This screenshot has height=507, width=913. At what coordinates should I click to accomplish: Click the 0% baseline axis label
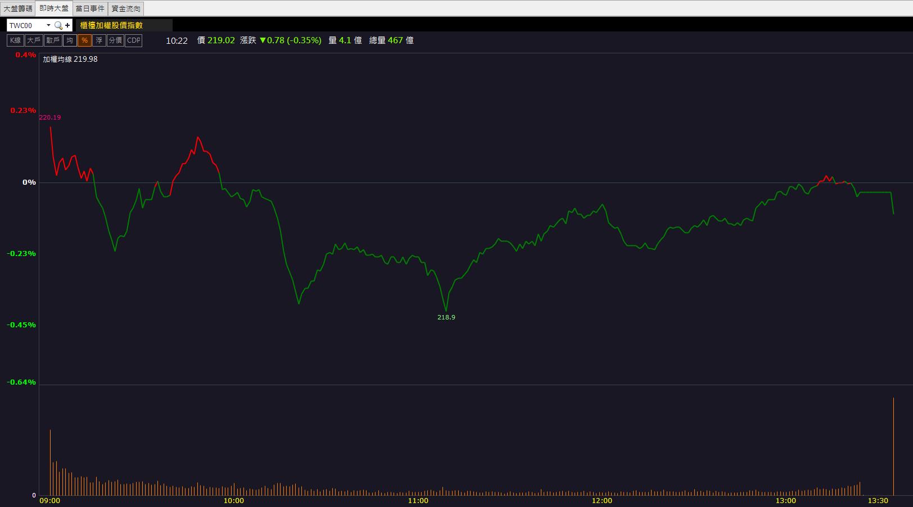coord(29,182)
